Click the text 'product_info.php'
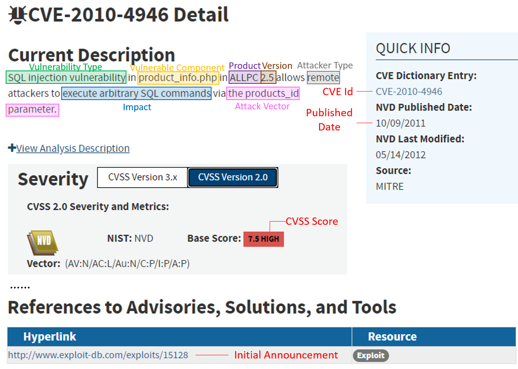This screenshot has height=369, width=518. point(178,77)
